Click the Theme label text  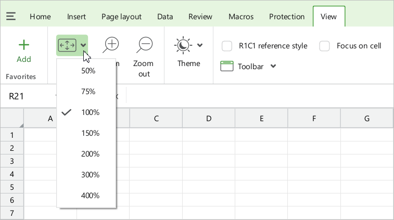[x=189, y=63]
